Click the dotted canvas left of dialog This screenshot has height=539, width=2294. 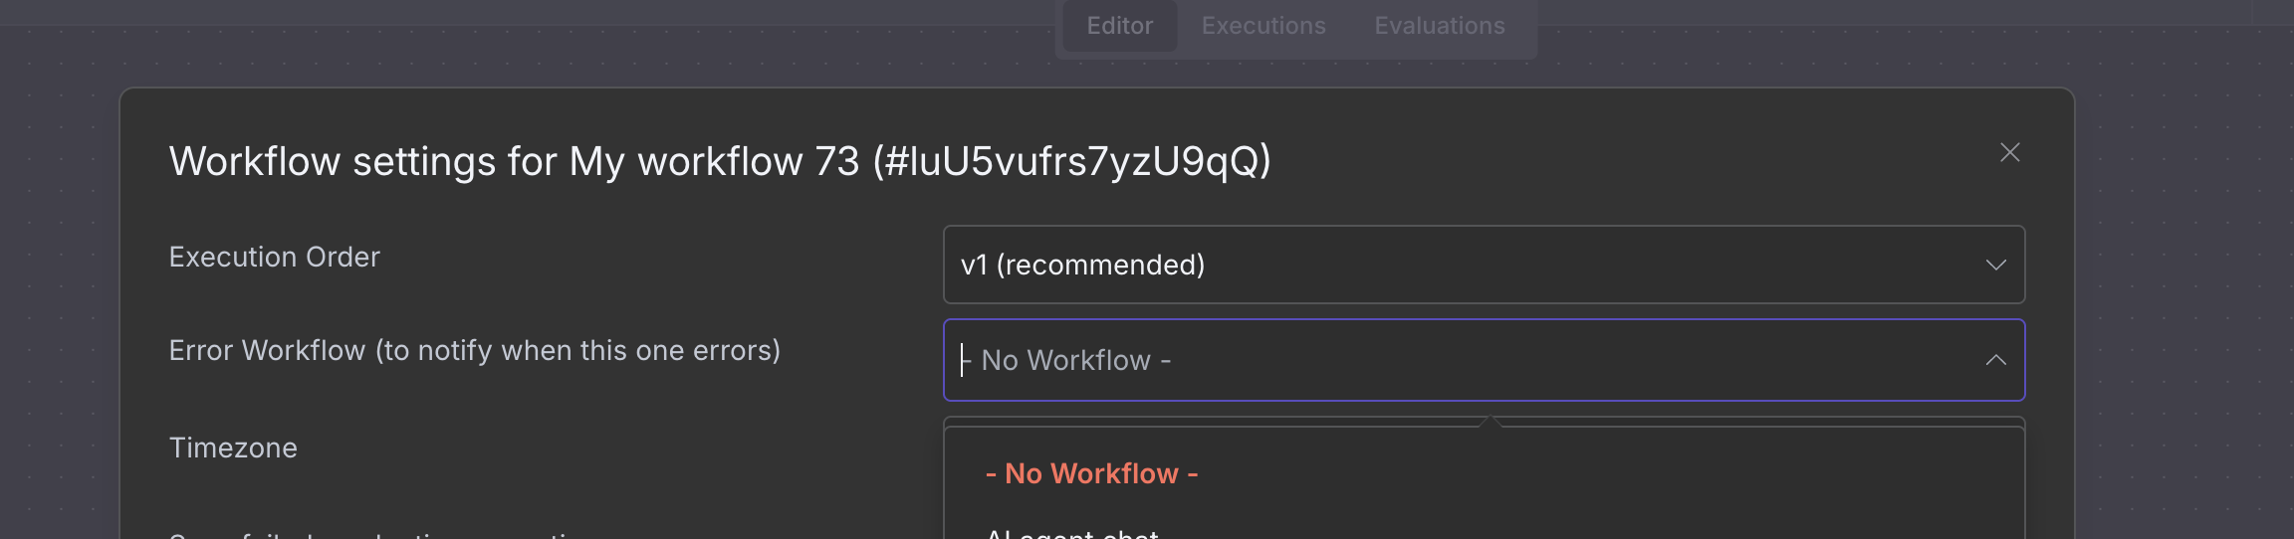coord(60,298)
